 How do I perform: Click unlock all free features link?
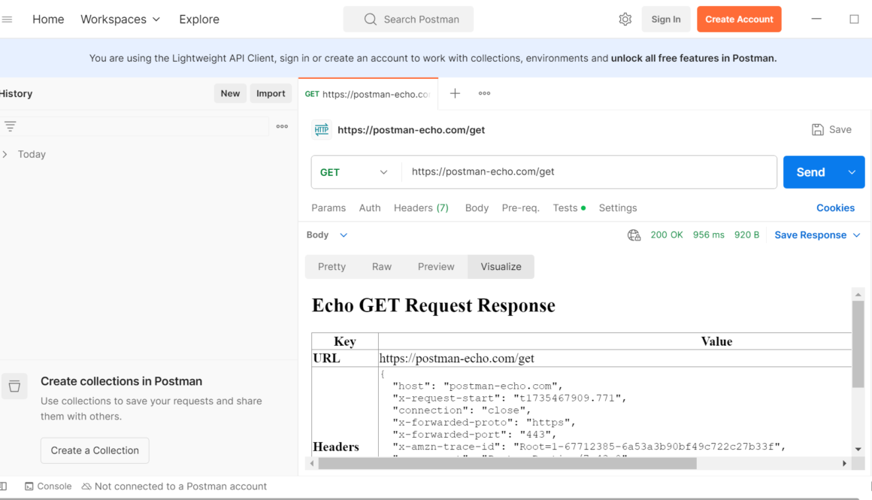pos(694,59)
